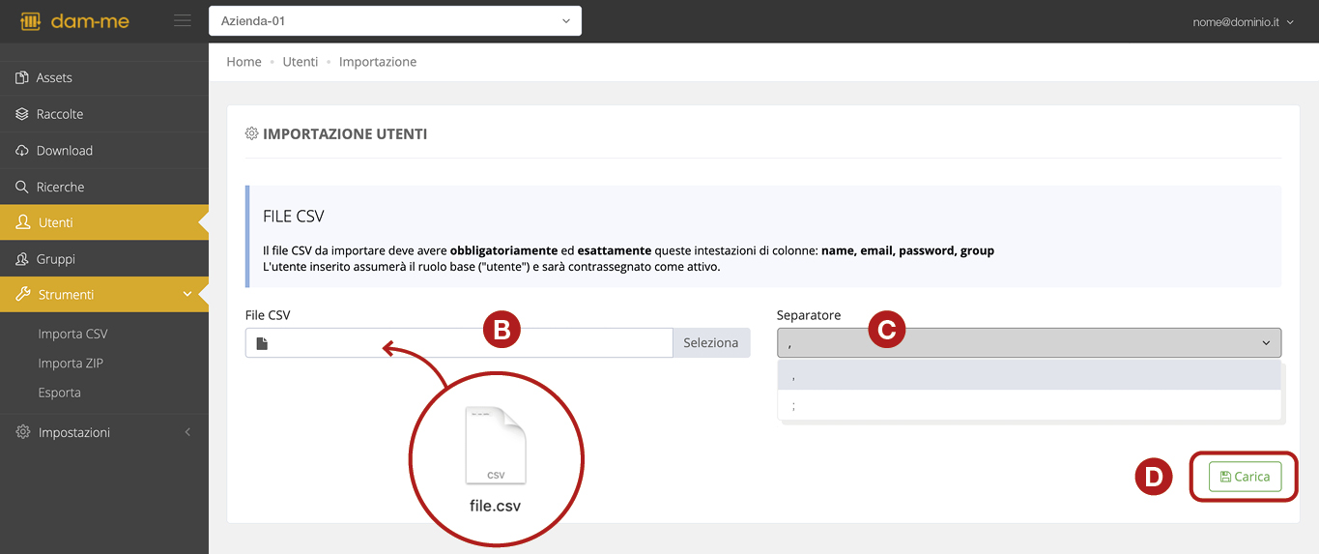Click the 'name, email, password, group' text
This screenshot has height=554, width=1319.
pyautogui.click(x=907, y=250)
